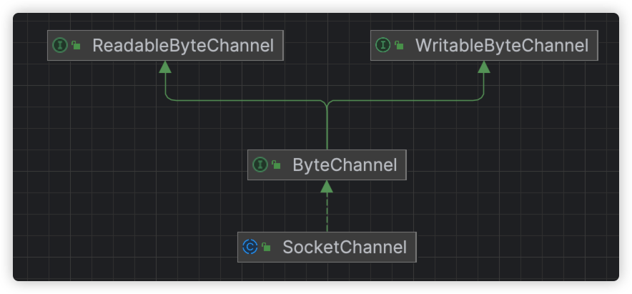Image resolution: width=632 pixels, height=294 pixels.
Task: Click the green lock icon on SocketChannel
Action: pos(266,248)
